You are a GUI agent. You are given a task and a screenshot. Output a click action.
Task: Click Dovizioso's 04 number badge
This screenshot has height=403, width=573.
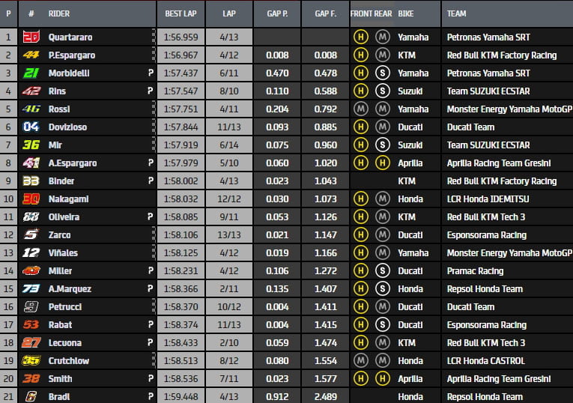pyautogui.click(x=31, y=127)
